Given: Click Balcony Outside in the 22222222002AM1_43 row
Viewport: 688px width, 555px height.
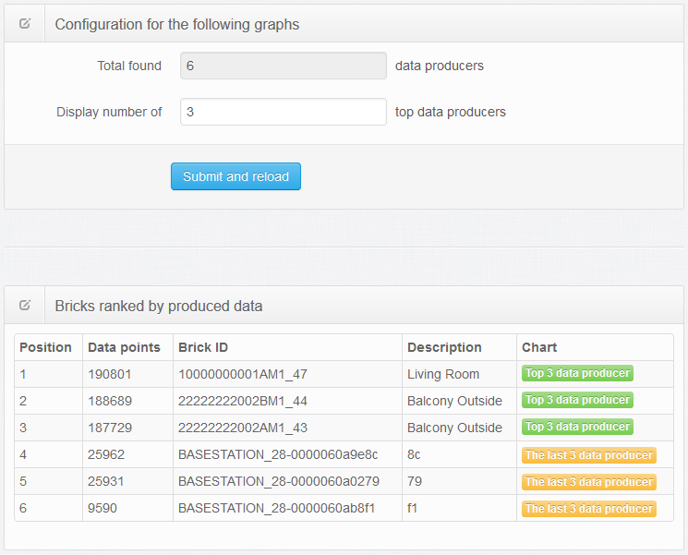Looking at the screenshot, I should 454,428.
